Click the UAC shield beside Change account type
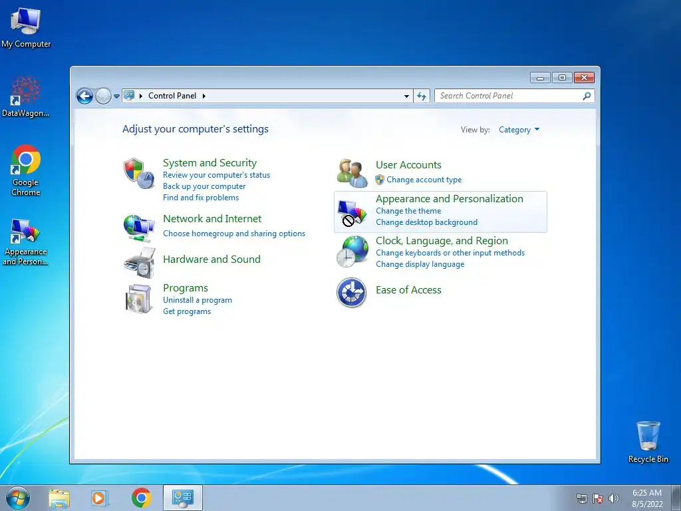 coord(380,180)
